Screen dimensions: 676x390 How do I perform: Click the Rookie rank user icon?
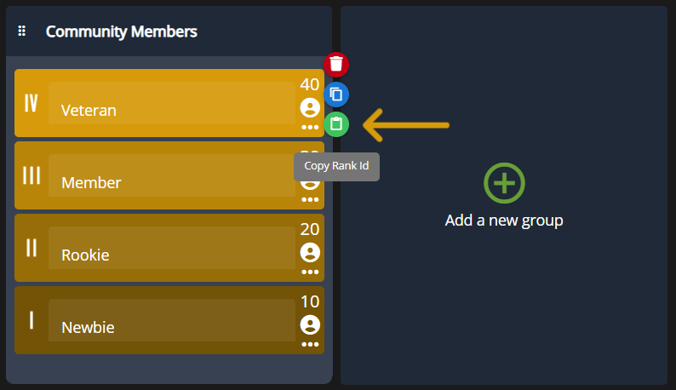310,252
